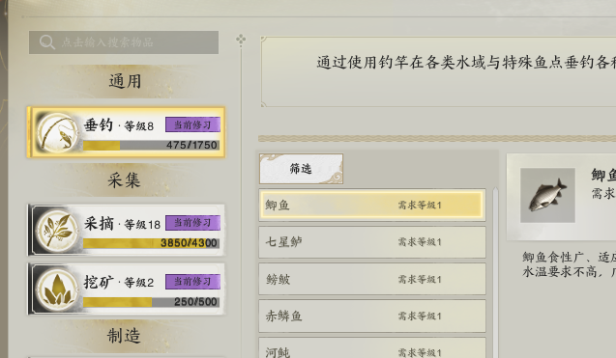Screen dimensions: 616x358
Task: Toggle 当前修习 badge on 垂钓
Action: [192, 124]
